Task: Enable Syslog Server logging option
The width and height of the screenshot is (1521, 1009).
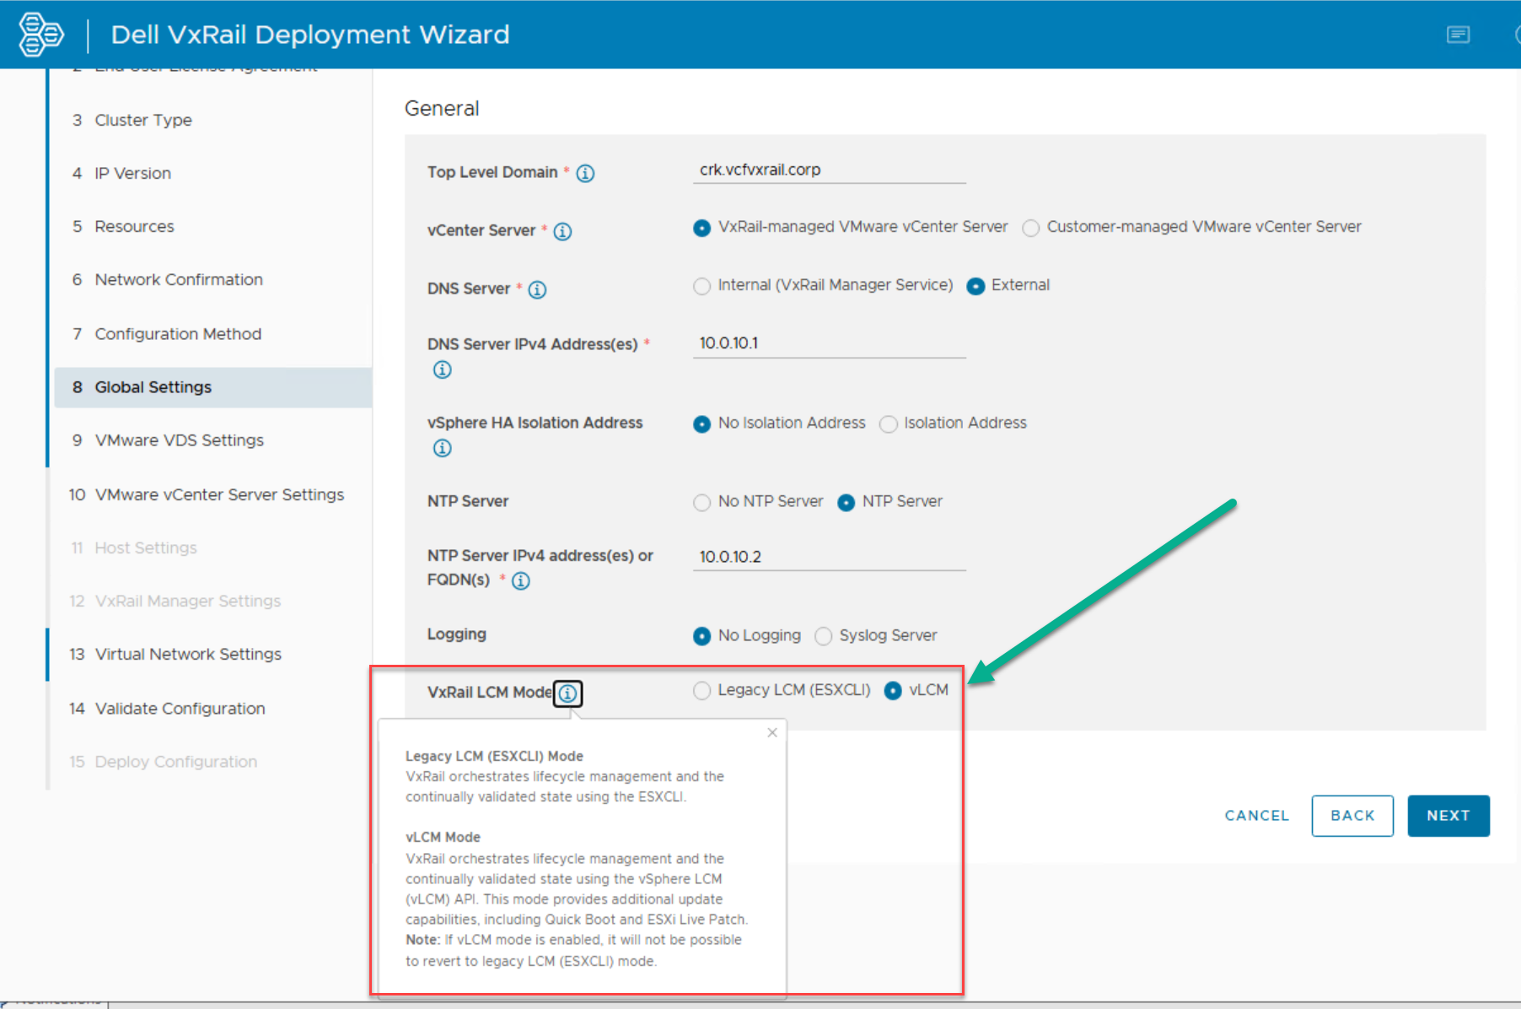Action: (x=823, y=636)
